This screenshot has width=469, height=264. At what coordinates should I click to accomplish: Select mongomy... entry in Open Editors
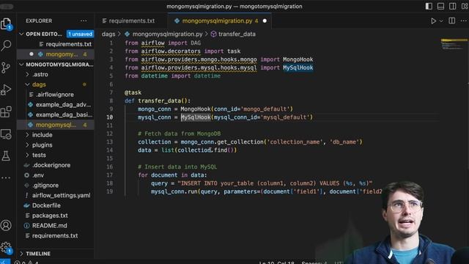tap(56, 54)
